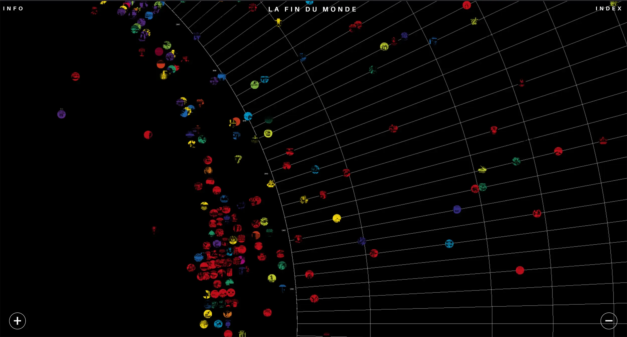Open the yellow tank silhouette icon
The image size is (627, 337).
pos(482,170)
